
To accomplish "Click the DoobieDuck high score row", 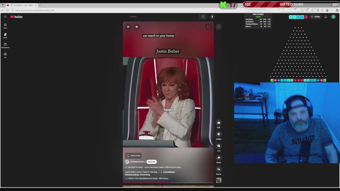I will [x=258, y=22].
